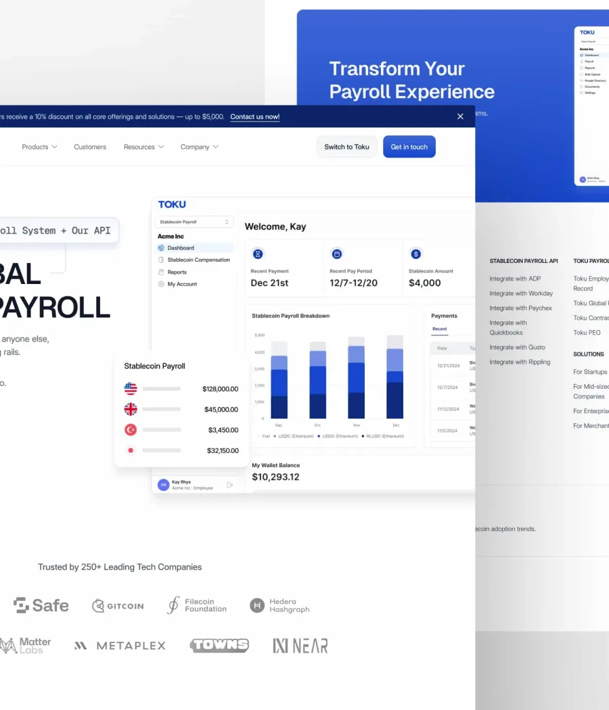Click the USDC (Ethereum) legend entry

(294, 436)
